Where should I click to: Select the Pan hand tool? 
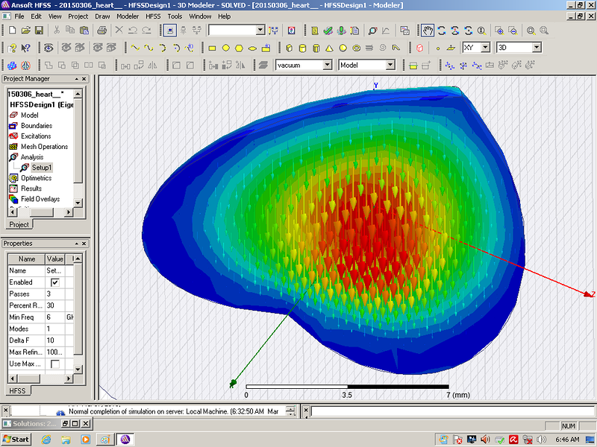point(427,31)
